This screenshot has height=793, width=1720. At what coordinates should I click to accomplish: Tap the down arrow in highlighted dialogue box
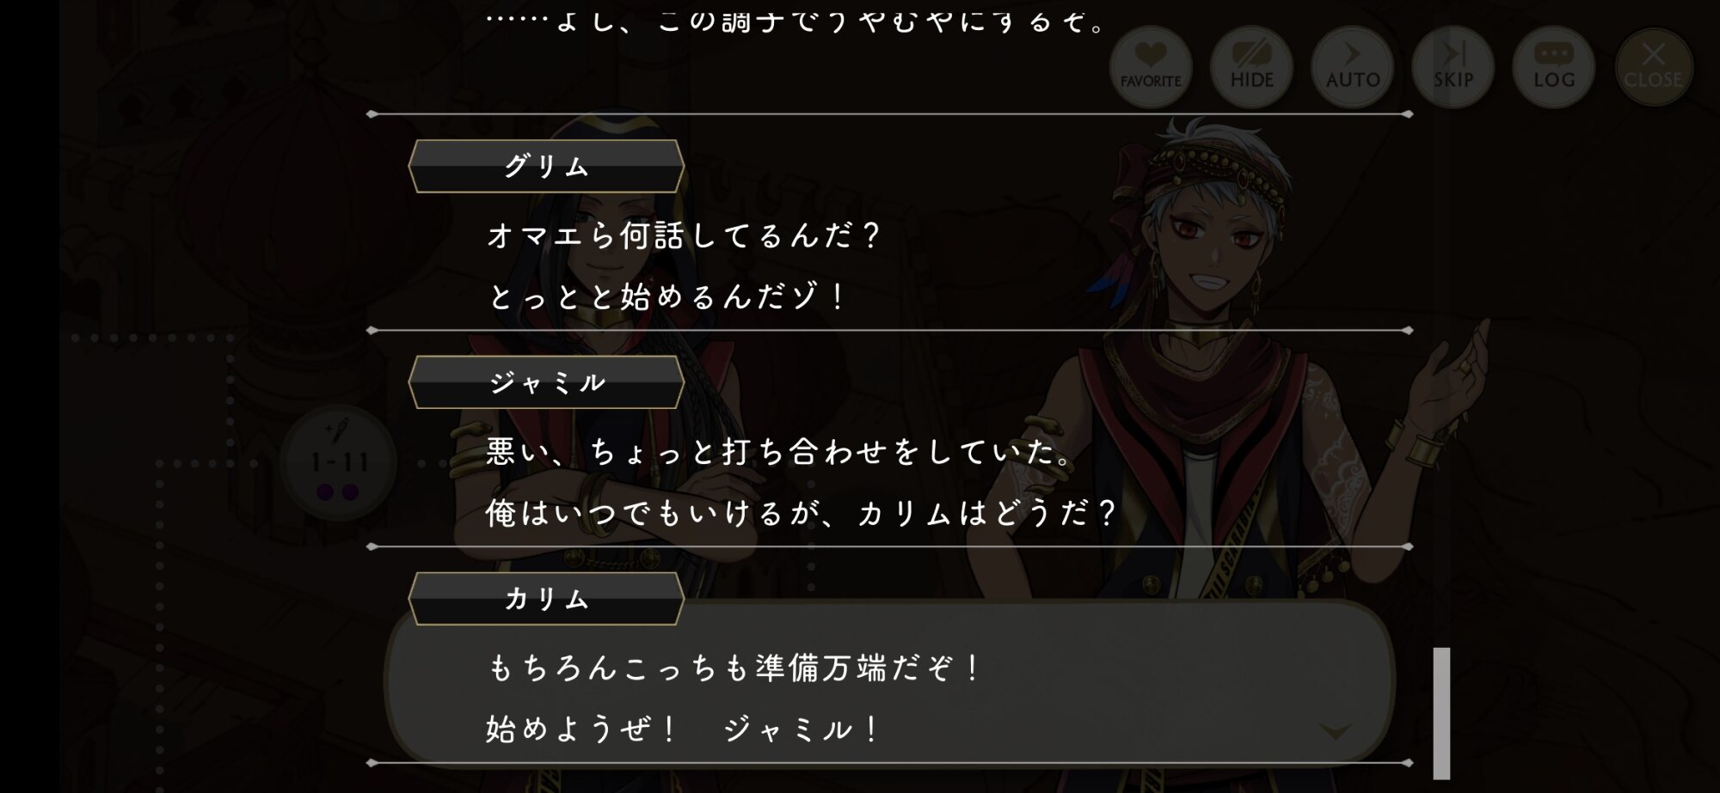1335,731
